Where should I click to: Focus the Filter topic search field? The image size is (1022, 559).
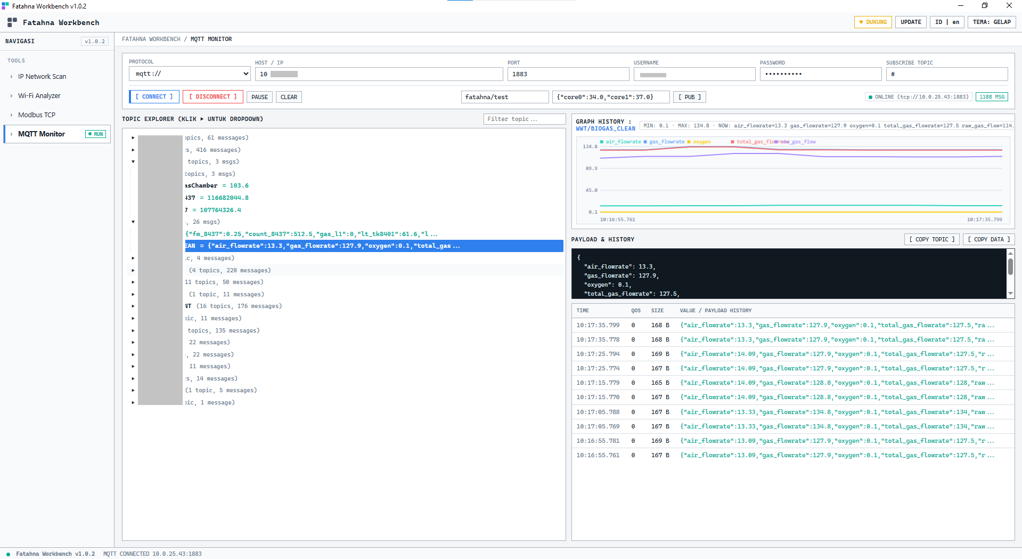(524, 119)
